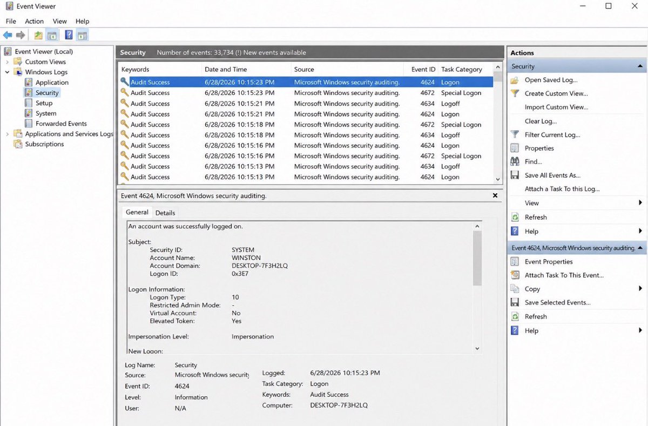Sort by the Date and Time column header
The height and width of the screenshot is (426, 648).
point(246,69)
